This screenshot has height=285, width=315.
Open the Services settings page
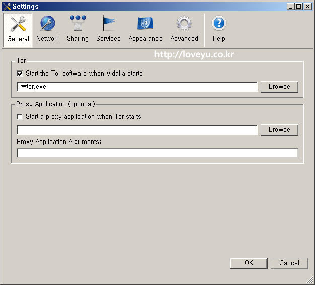(108, 30)
